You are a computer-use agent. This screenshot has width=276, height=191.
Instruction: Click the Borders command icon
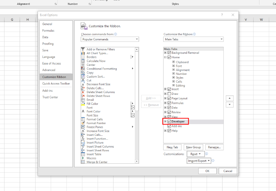pyautogui.click(x=83, y=57)
